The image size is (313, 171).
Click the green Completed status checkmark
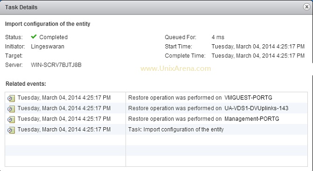34,37
